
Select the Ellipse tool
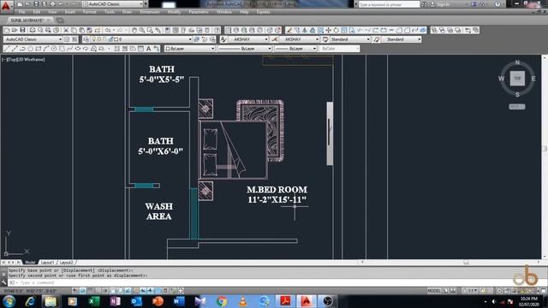78,49
